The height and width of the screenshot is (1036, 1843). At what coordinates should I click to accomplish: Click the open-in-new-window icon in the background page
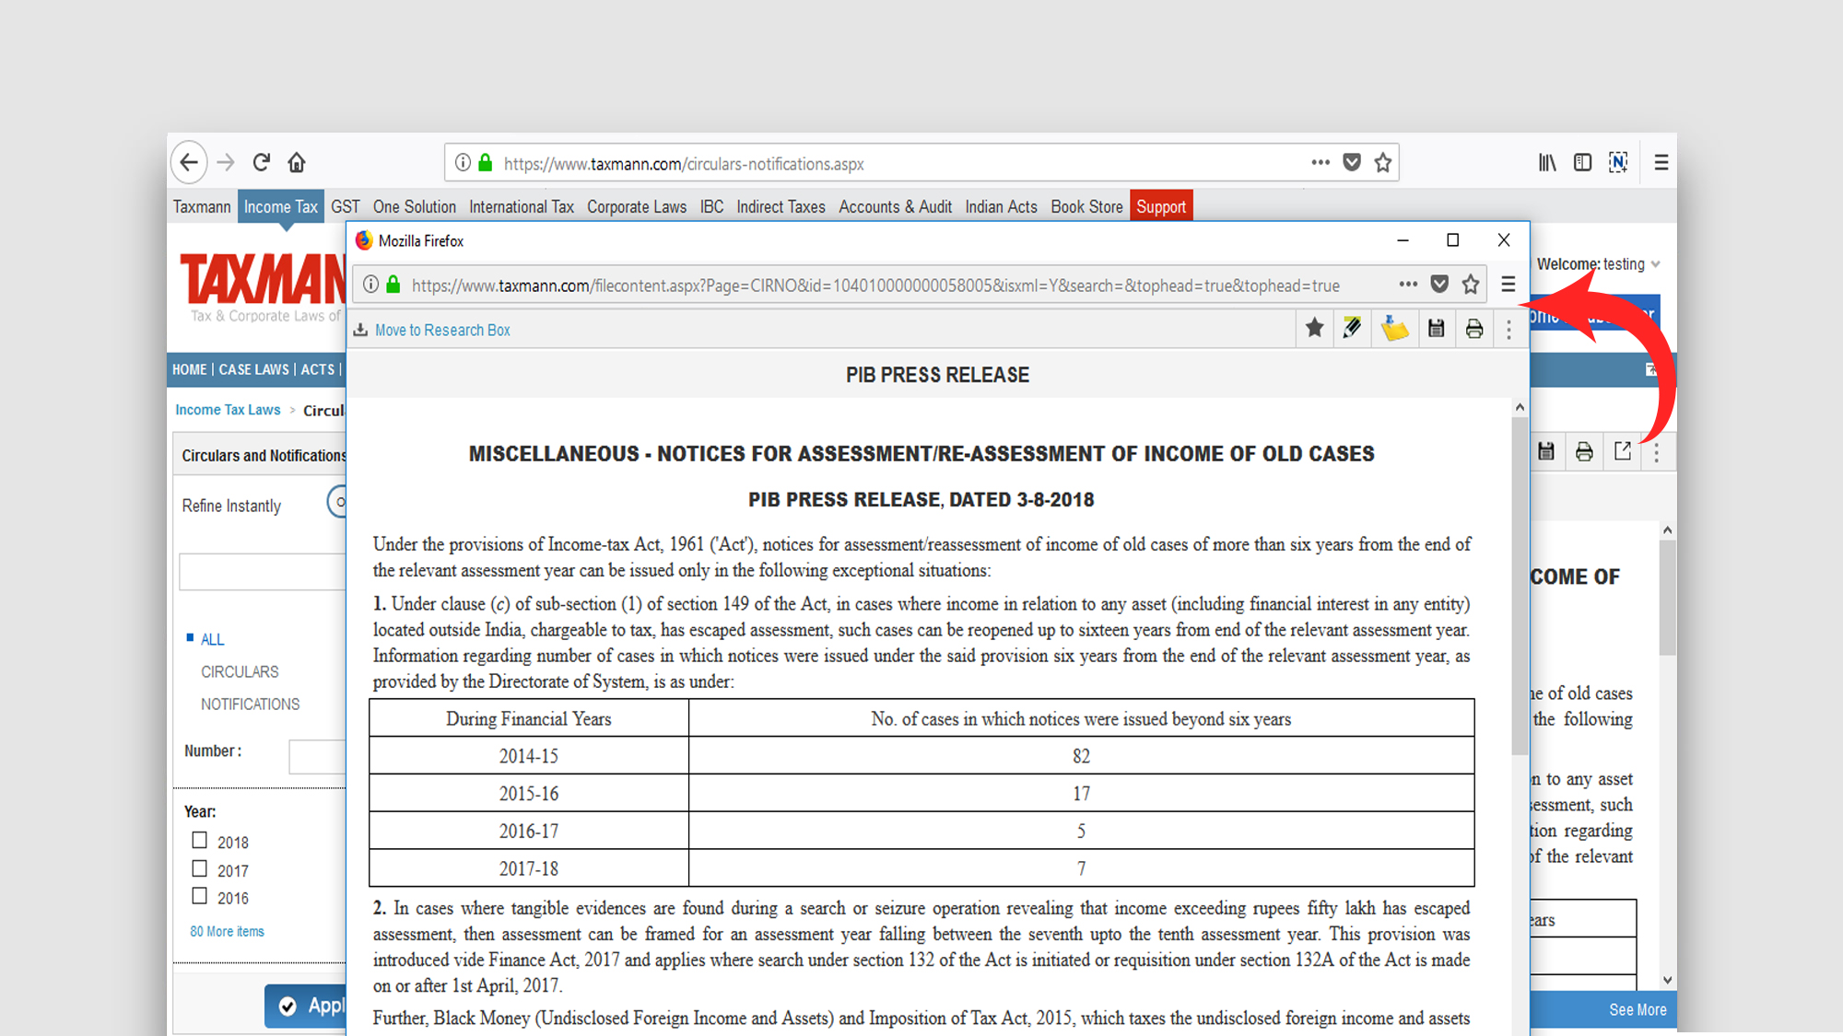1623,451
